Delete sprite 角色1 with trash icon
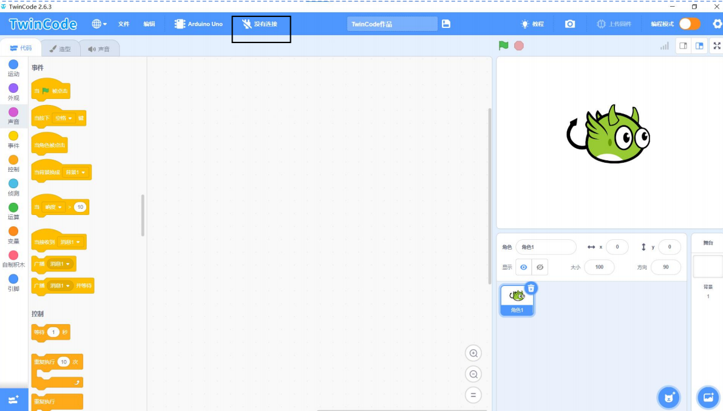Screen dimensions: 723x411 [531, 288]
